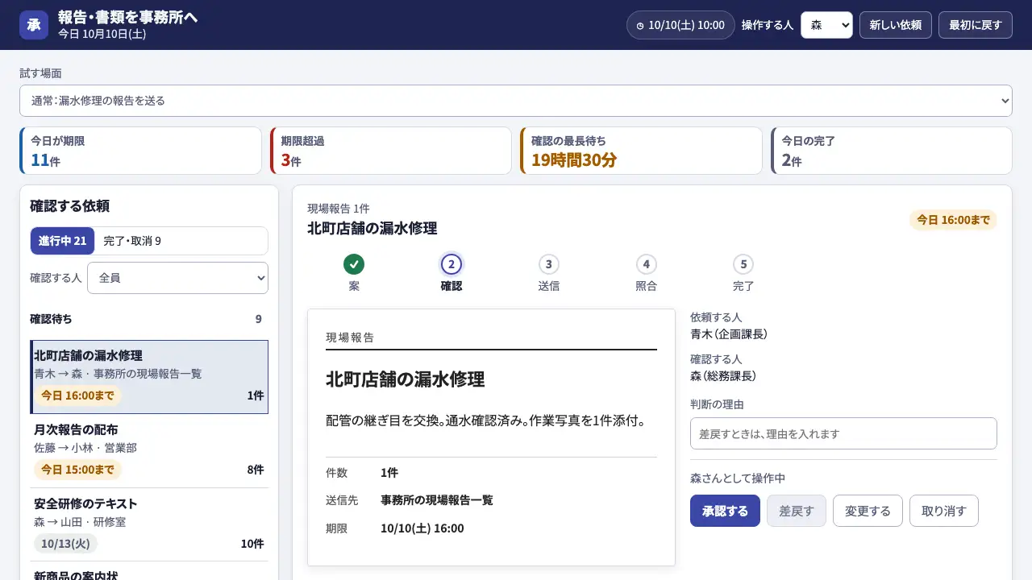Click the 今日の完了 2件 summary card

pos(891,151)
